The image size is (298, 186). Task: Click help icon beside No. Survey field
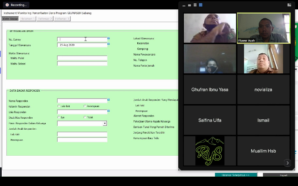109,39
